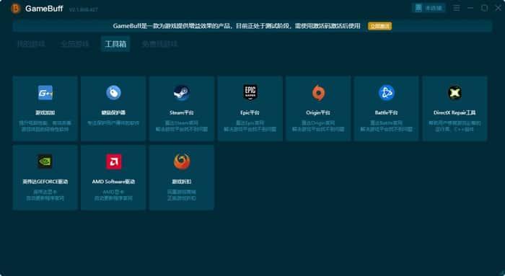505x276 pixels.
Task: Click the user avatar login icon
Action: 418,8
